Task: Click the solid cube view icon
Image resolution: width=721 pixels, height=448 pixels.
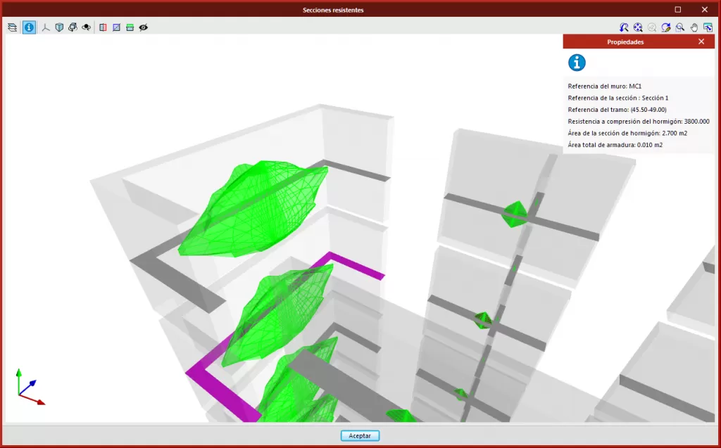Action: click(59, 27)
